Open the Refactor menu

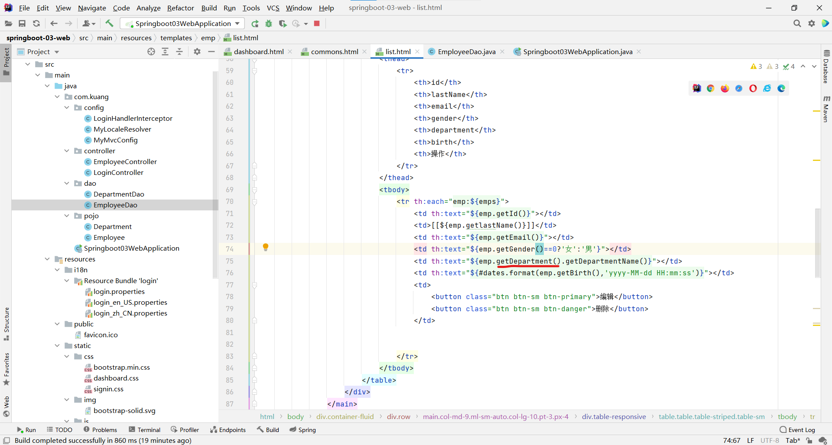coord(181,8)
